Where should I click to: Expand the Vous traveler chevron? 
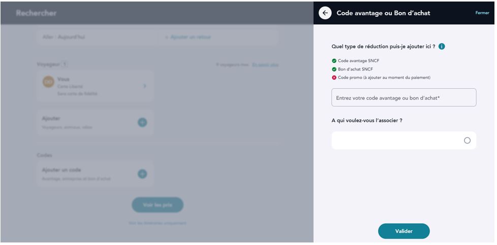(x=144, y=86)
